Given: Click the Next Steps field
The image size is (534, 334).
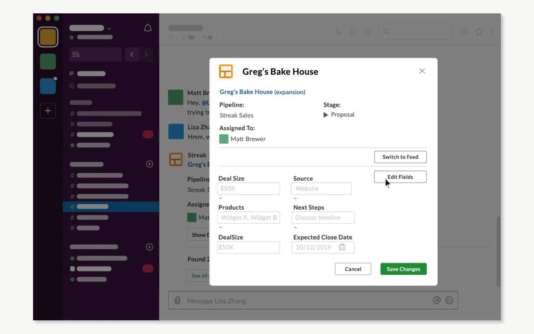Looking at the screenshot, I should (x=323, y=218).
